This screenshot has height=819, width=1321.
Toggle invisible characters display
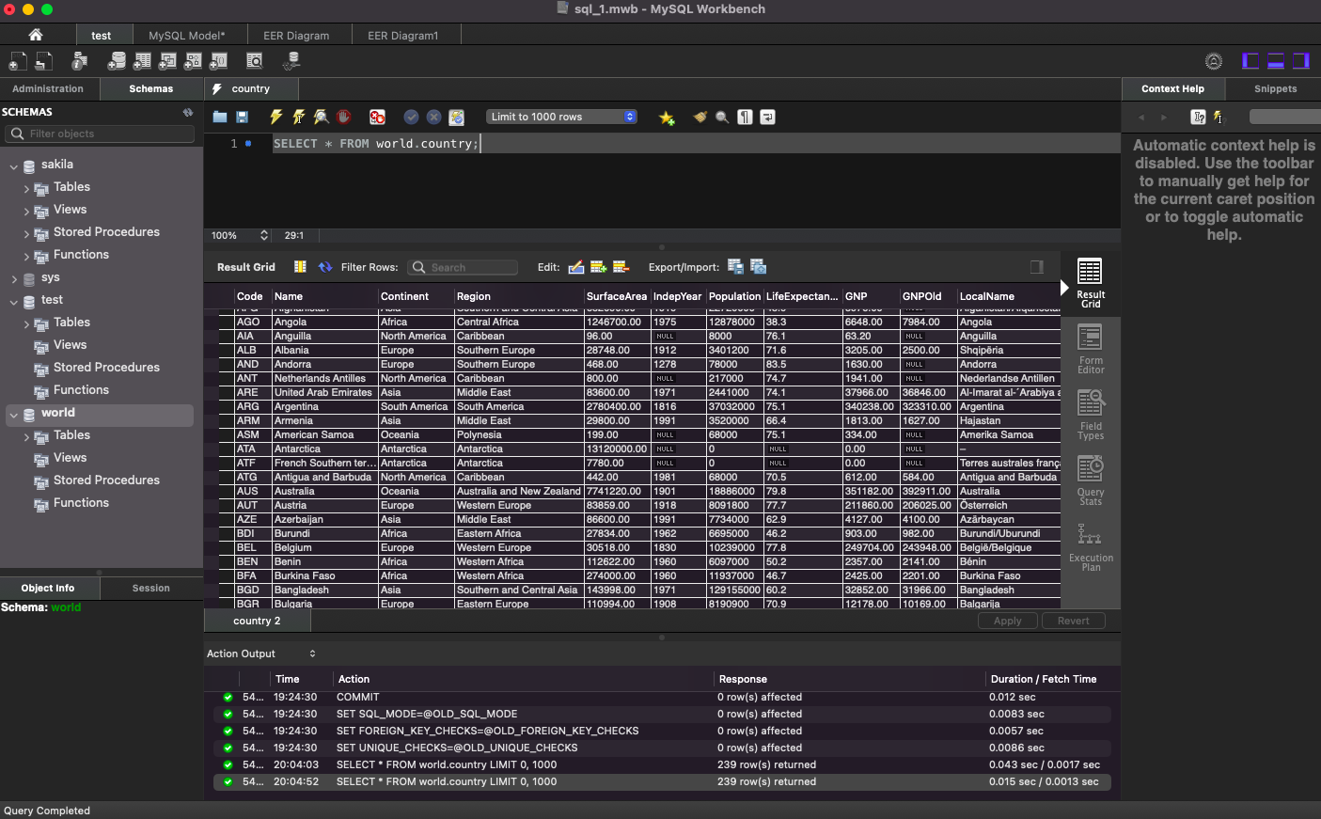click(745, 118)
